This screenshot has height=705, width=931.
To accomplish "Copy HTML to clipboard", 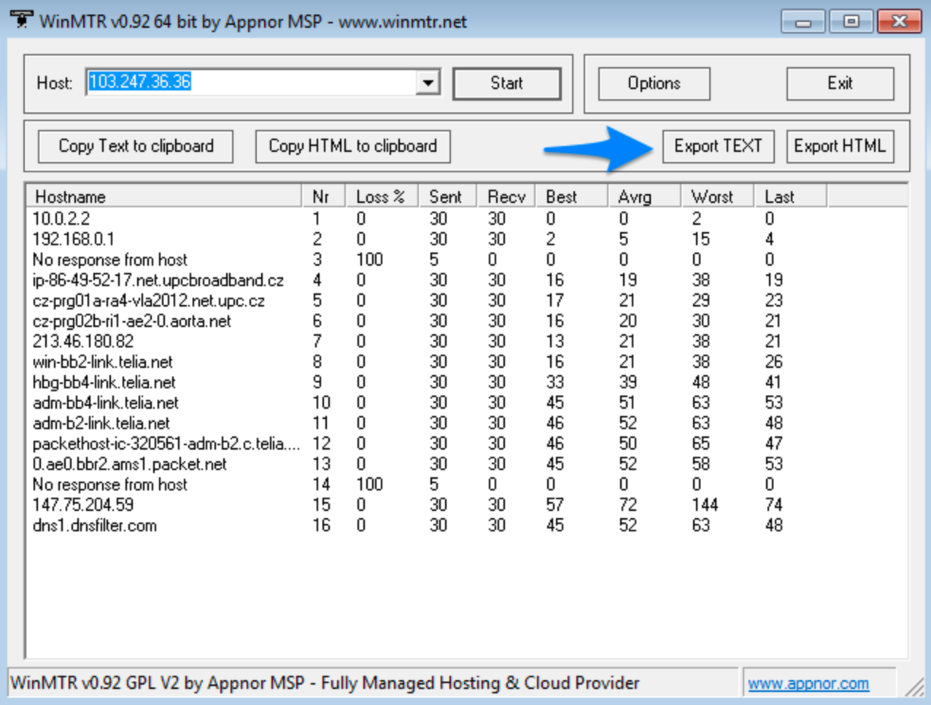I will [352, 146].
